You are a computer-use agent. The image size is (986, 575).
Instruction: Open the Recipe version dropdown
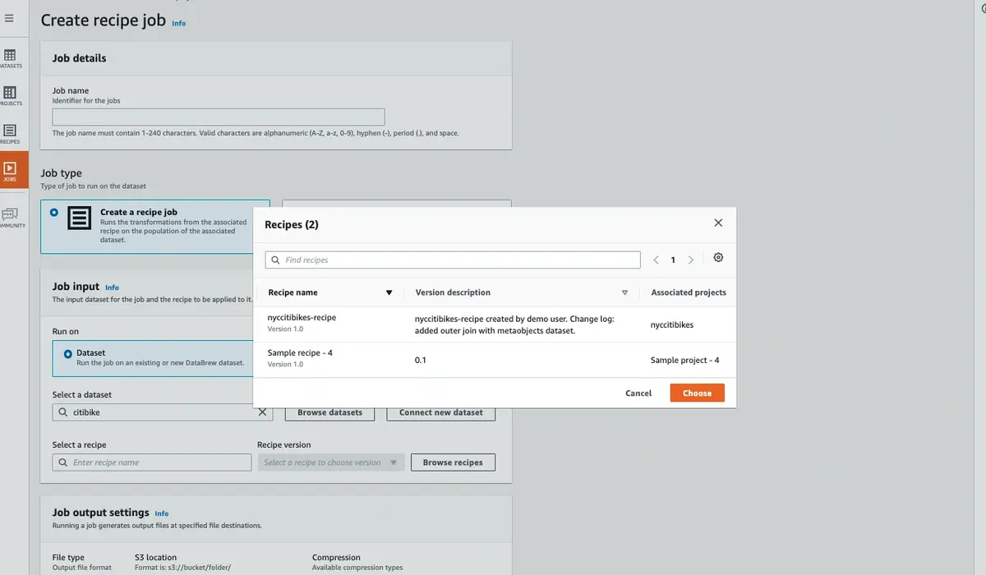click(x=331, y=462)
